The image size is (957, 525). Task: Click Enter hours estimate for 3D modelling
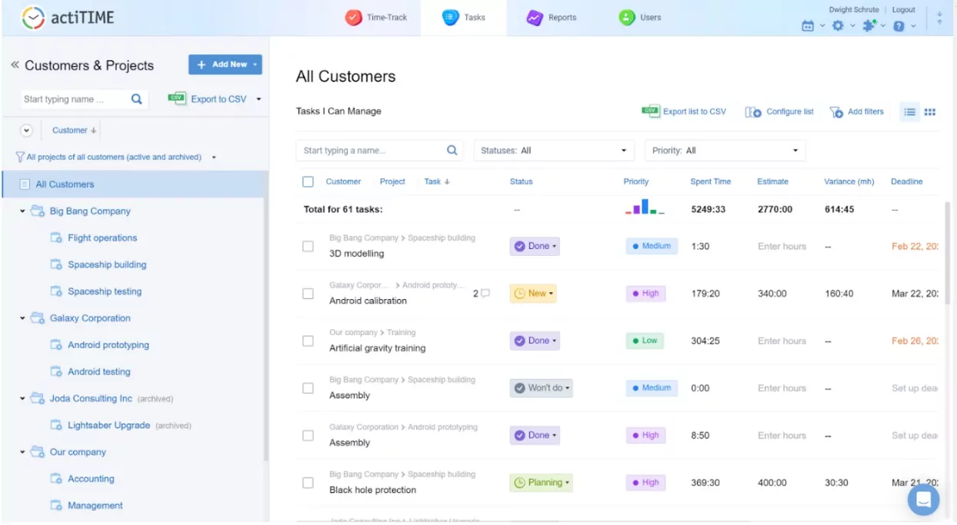[x=782, y=247]
